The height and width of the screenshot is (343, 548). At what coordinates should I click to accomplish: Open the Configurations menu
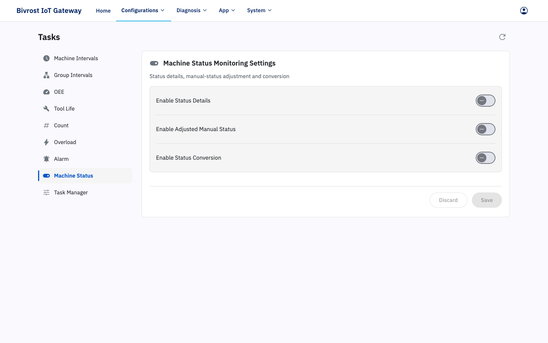(143, 10)
